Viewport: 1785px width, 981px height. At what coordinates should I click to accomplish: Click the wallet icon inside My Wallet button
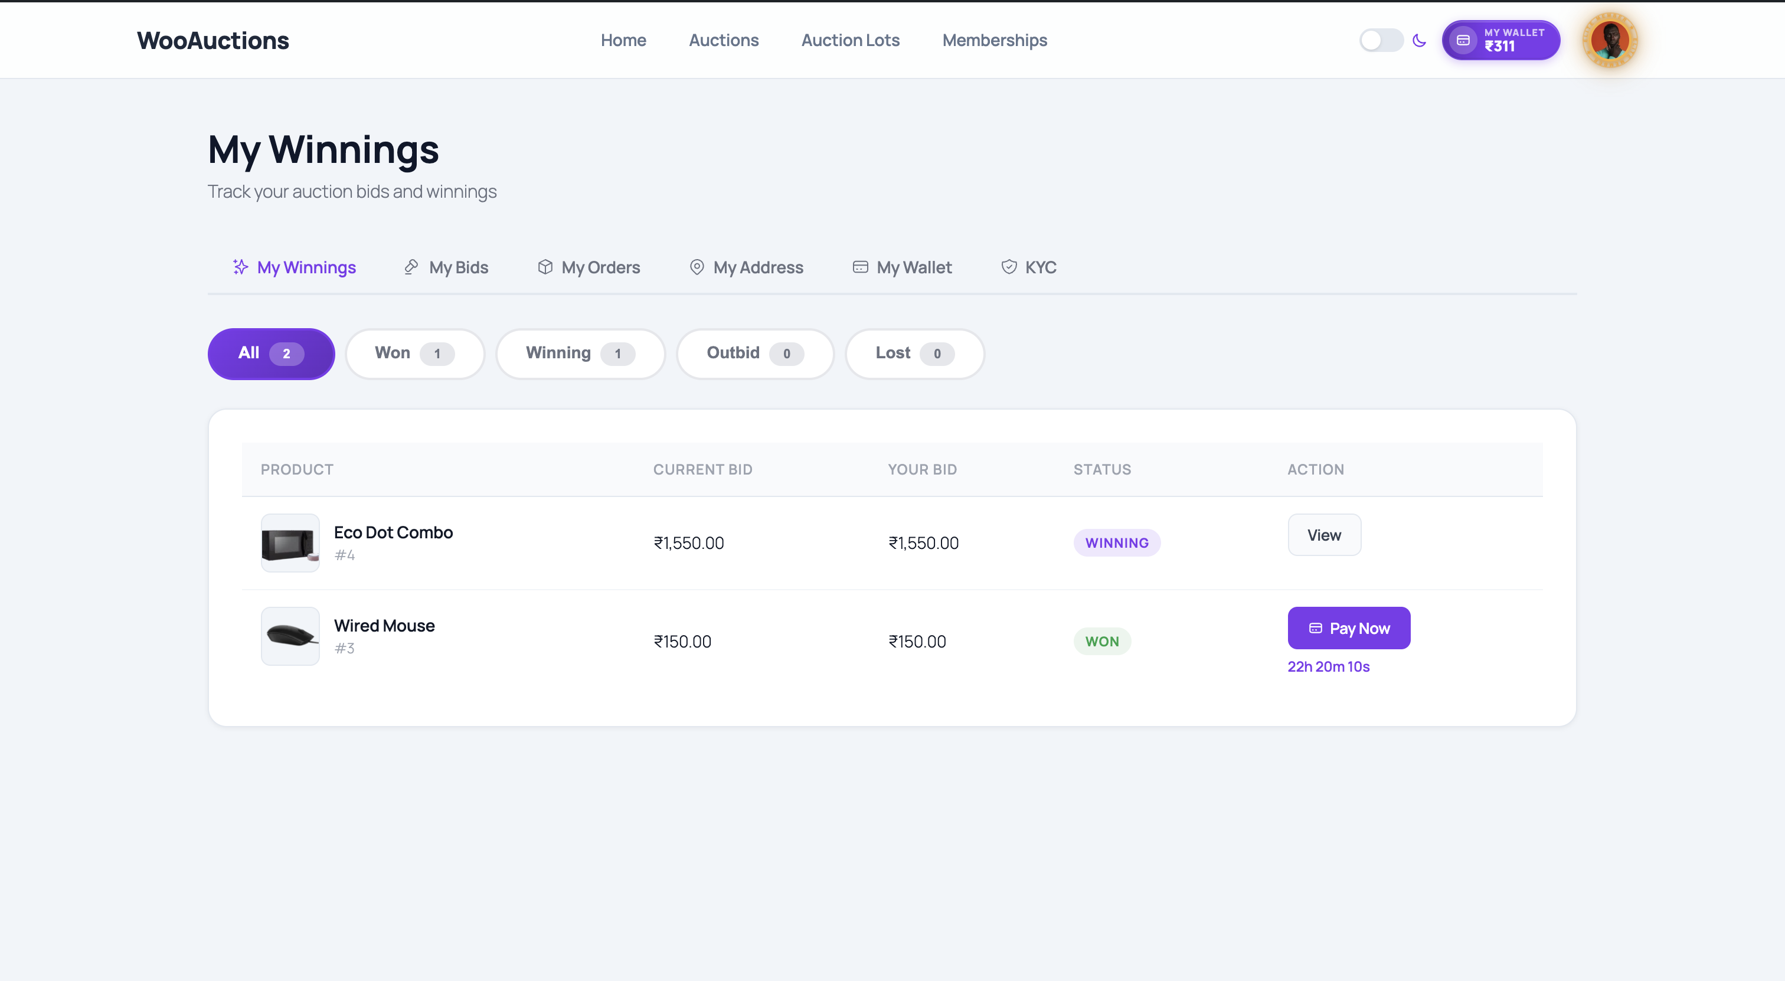(x=1463, y=40)
